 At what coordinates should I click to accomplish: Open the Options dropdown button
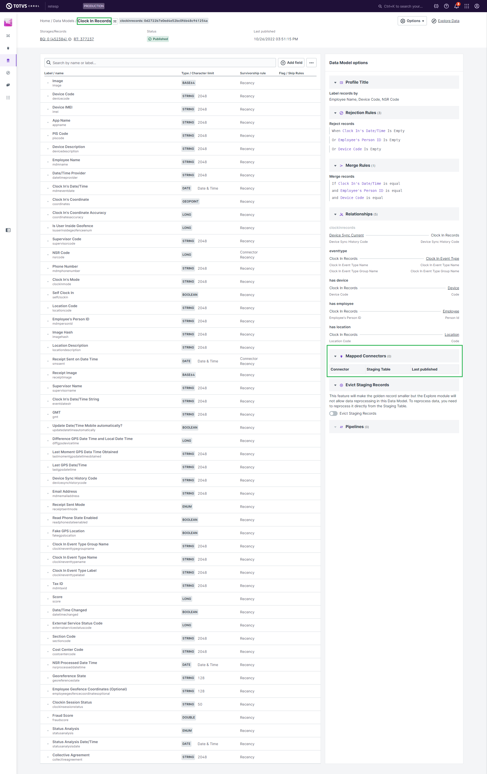coord(412,21)
